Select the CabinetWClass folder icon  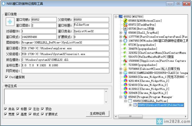[x=125, y=69]
